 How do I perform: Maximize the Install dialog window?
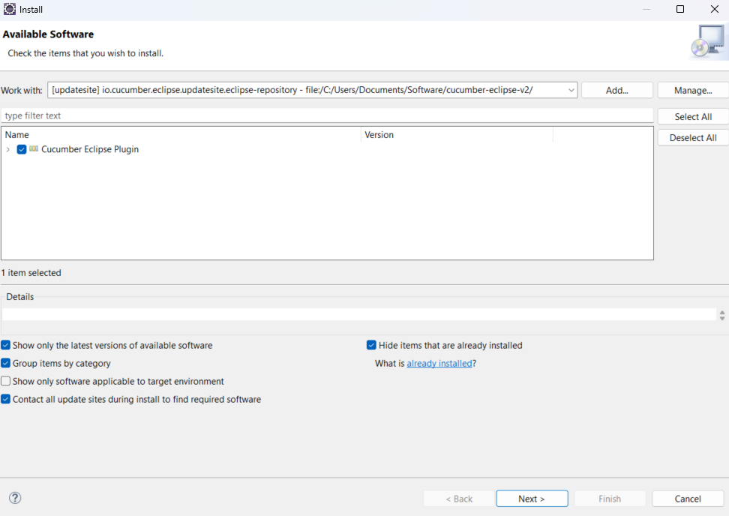pos(680,9)
